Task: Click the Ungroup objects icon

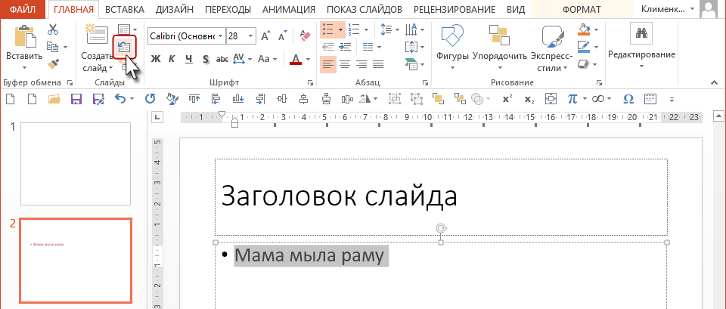Action: (x=416, y=99)
